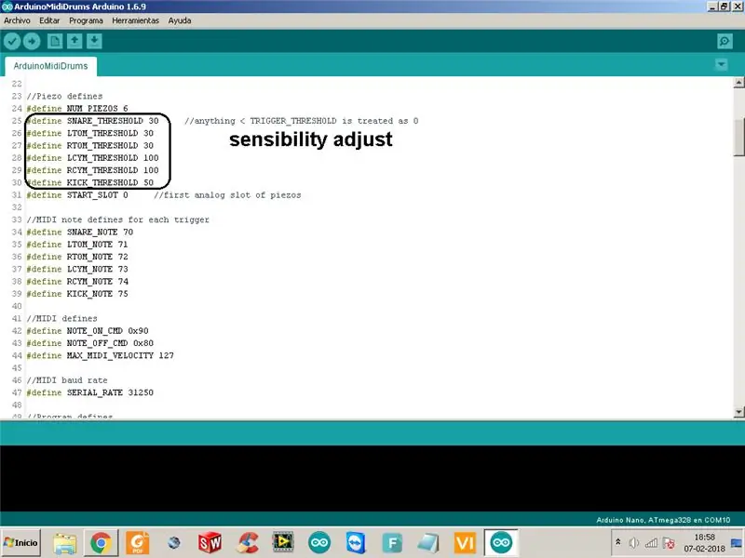This screenshot has width=745, height=558.
Task: Open the Programa menu
Action: tap(86, 20)
